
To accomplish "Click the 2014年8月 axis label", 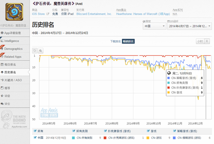I will click(112, 123).
